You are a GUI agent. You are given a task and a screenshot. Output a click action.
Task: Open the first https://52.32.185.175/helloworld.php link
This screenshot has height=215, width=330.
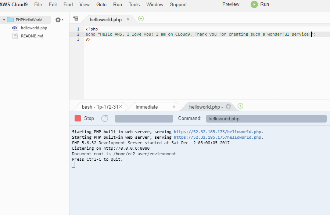[x=218, y=132]
